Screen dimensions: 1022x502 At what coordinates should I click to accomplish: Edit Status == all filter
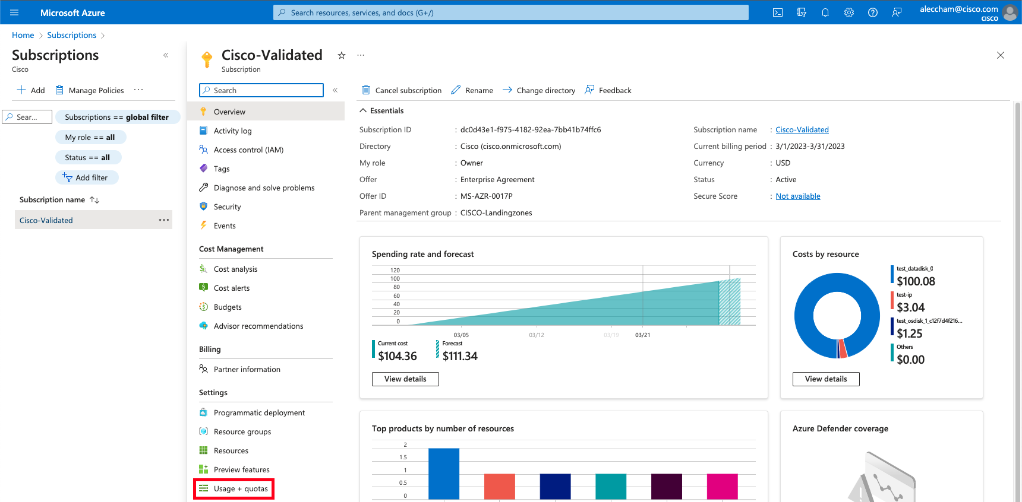click(x=88, y=157)
